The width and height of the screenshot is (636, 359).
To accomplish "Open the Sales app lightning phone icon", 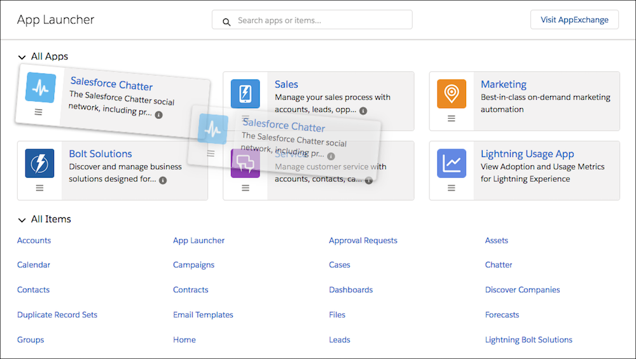I will (x=245, y=93).
